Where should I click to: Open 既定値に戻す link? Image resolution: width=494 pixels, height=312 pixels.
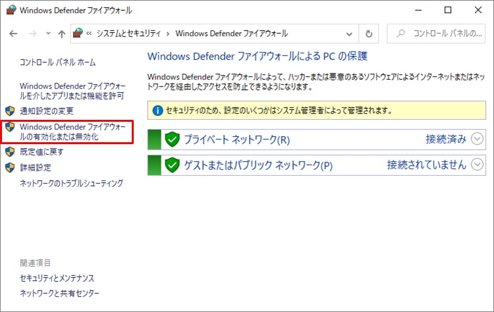pos(41,152)
